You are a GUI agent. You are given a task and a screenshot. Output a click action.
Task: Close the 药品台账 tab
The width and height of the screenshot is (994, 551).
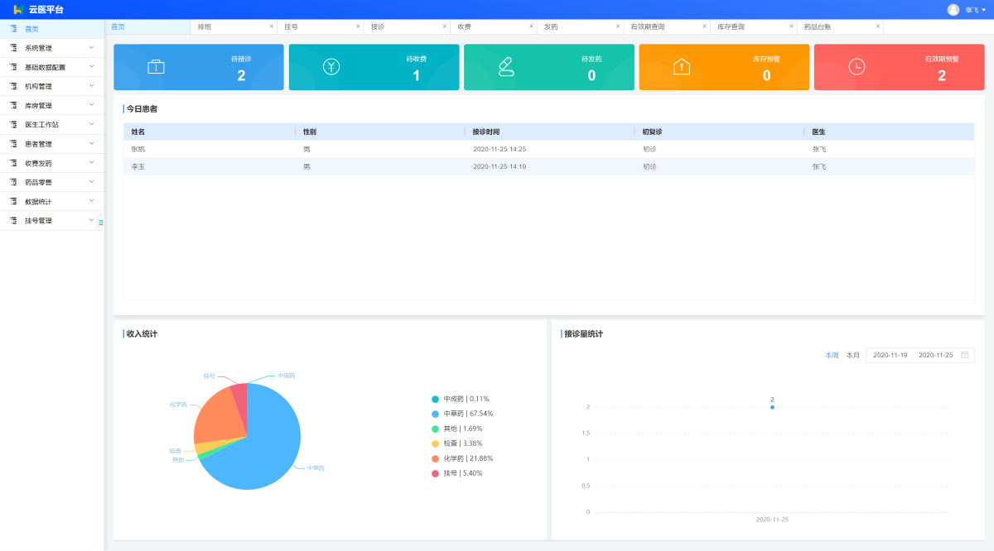[878, 26]
